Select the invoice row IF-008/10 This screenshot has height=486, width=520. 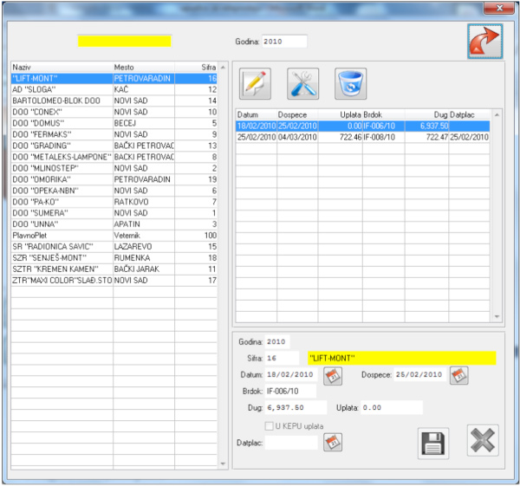pos(363,137)
